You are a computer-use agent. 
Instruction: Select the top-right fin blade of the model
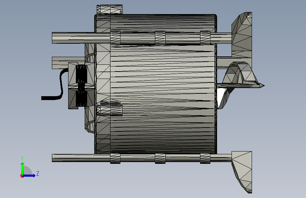(242, 35)
